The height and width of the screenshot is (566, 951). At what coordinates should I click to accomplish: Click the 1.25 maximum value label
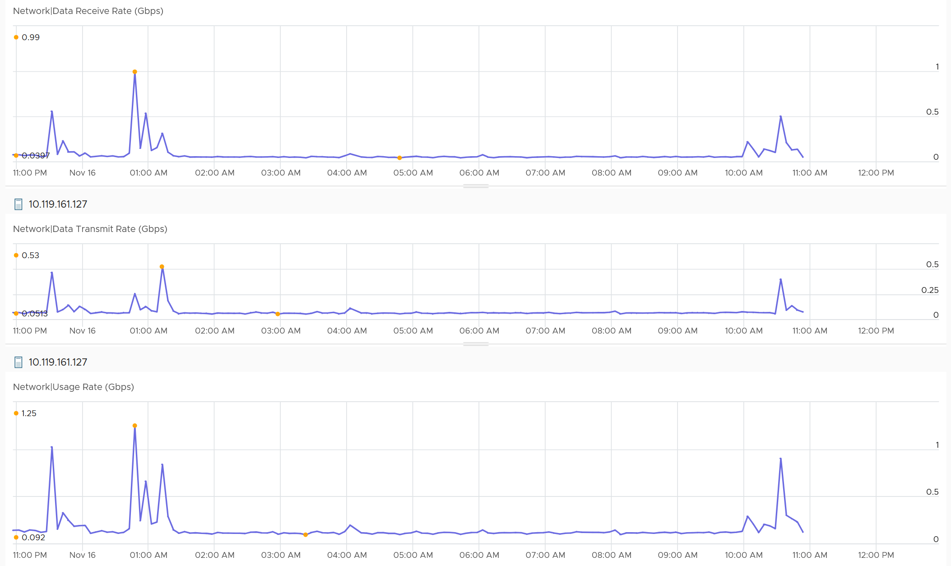point(29,413)
